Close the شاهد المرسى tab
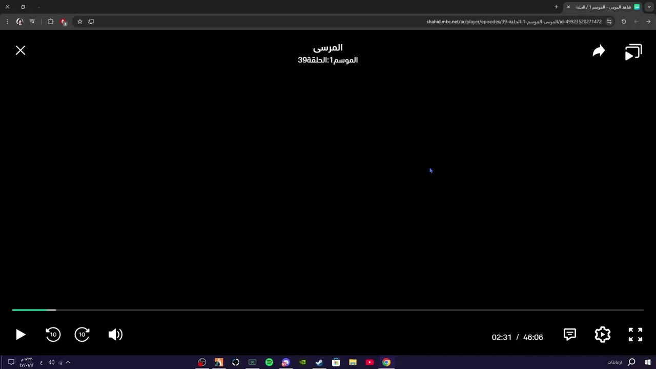The image size is (656, 369). (568, 7)
